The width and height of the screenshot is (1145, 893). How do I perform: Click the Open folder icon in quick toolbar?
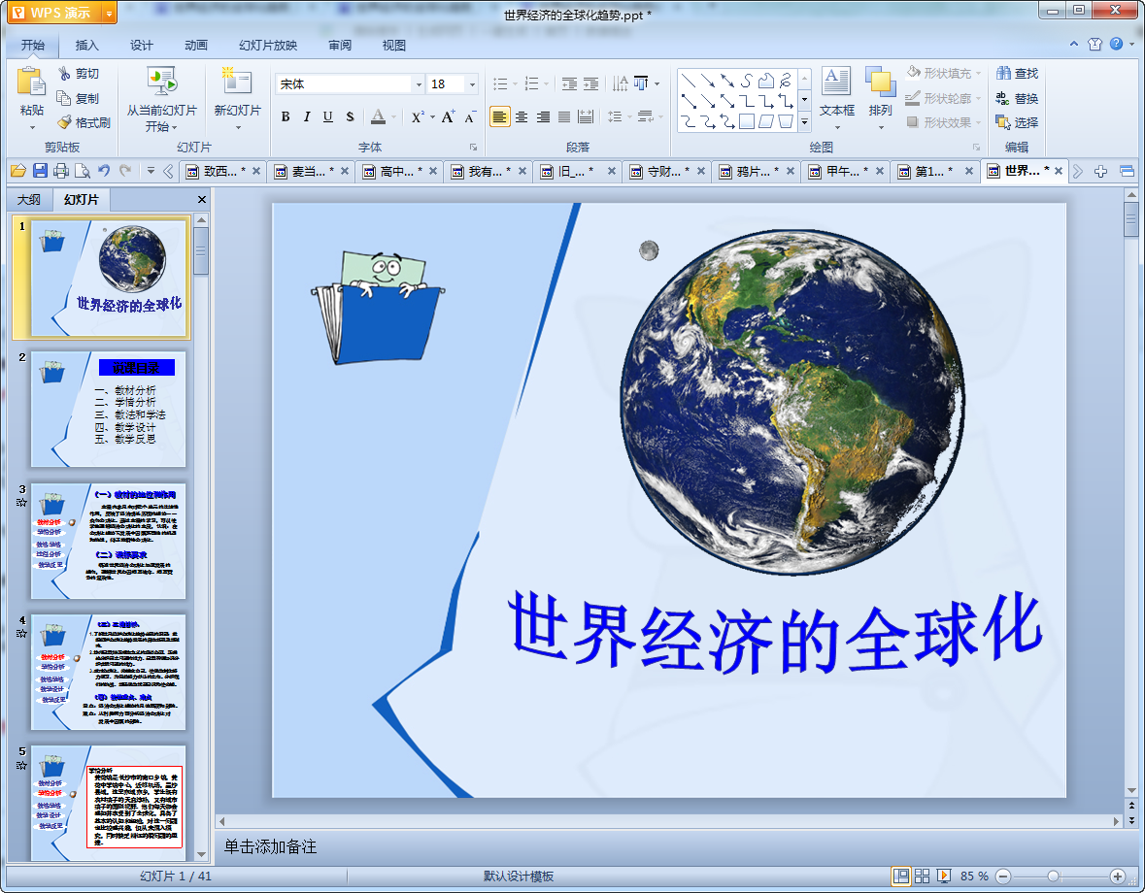[18, 171]
